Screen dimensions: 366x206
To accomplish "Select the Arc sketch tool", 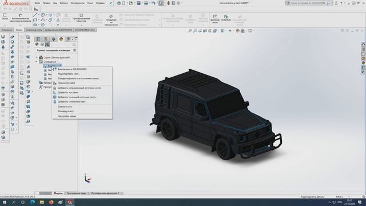I will pyautogui.click(x=43, y=20).
